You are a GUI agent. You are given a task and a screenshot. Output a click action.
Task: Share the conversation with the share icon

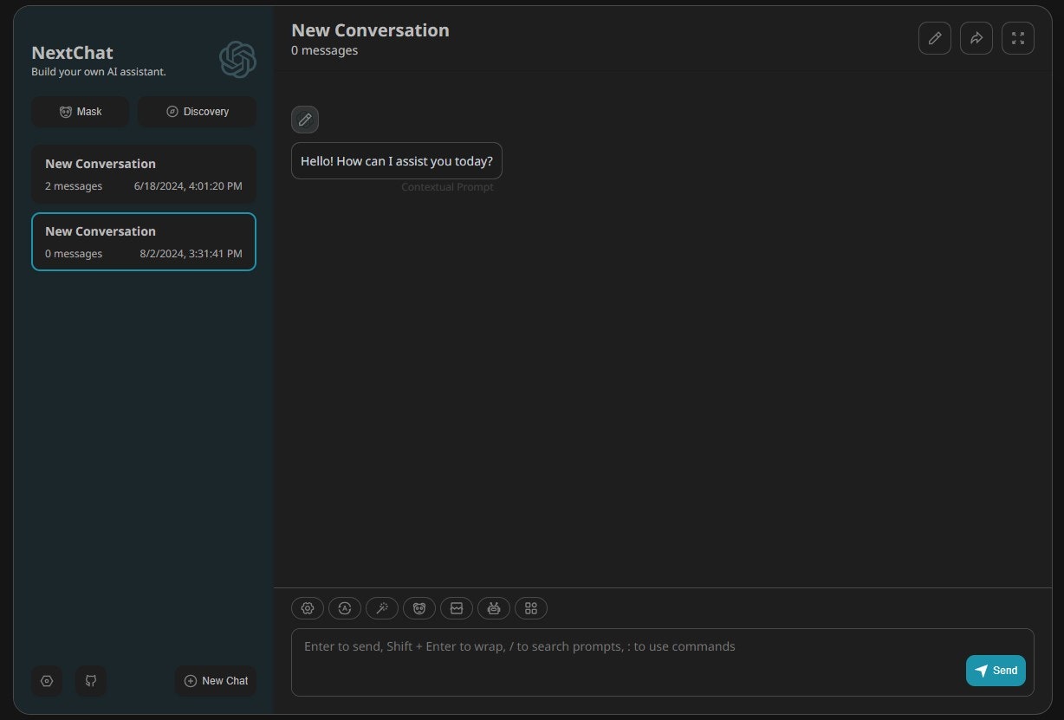point(976,38)
